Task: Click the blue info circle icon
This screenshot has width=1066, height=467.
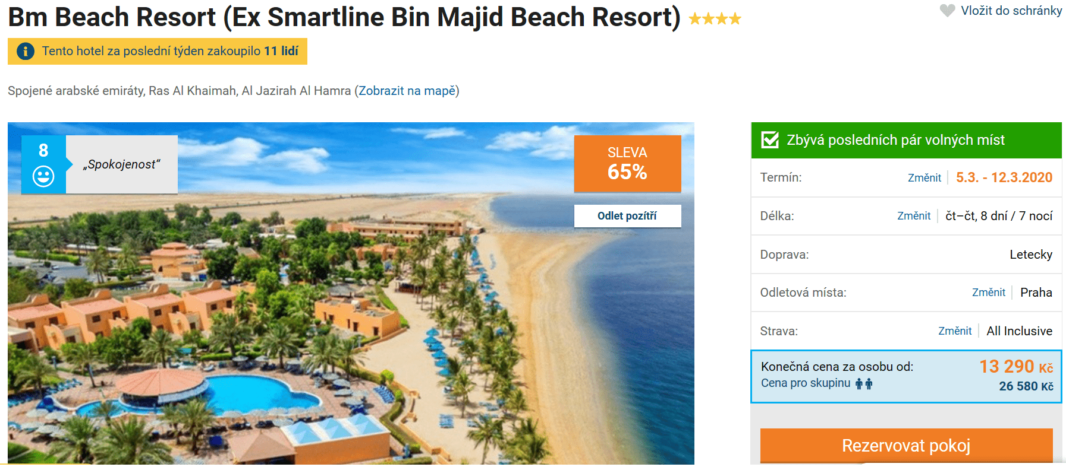Action: tap(26, 52)
